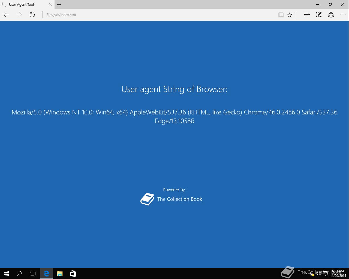Click the Mozilla/5.0 user agent string text

pyautogui.click(x=174, y=116)
